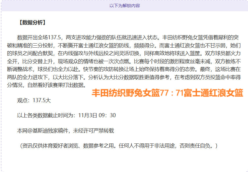Click the 以下为解锁内容 banner header

(x=124, y=5)
